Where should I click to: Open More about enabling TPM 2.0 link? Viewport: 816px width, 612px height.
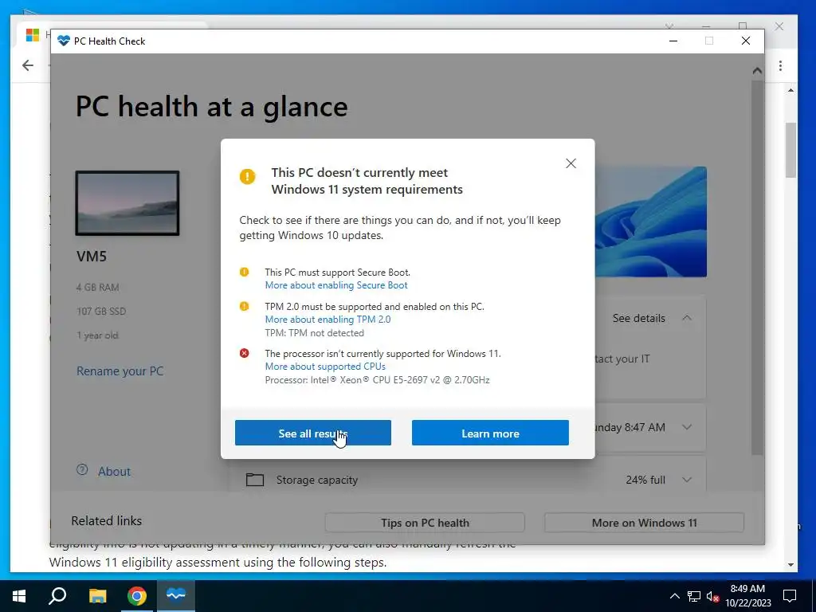pos(328,320)
